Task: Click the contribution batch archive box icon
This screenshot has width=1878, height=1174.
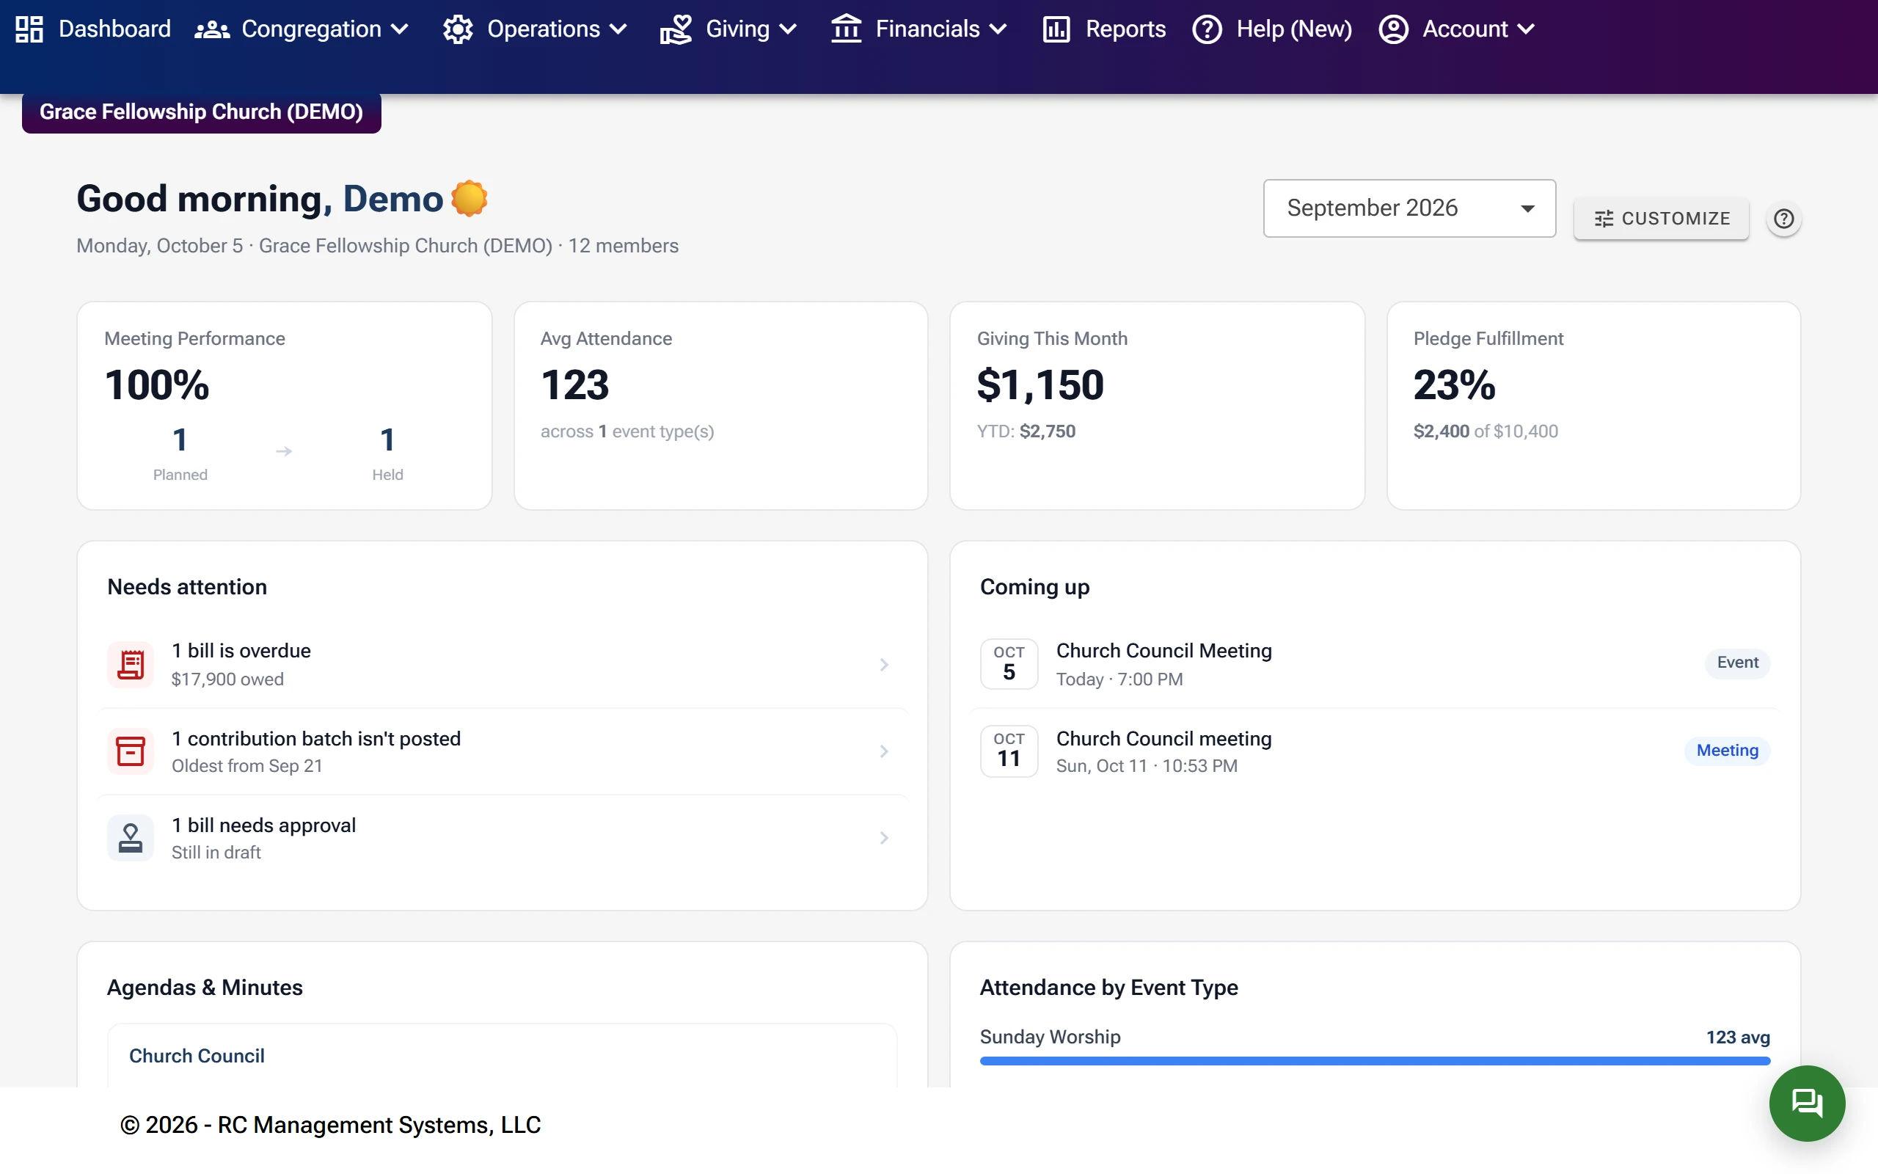Action: tap(131, 751)
